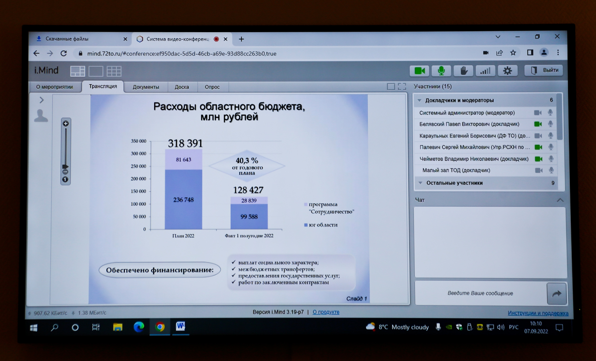Open the Инструкции и поддержка link
The width and height of the screenshot is (596, 361).
coord(538,313)
